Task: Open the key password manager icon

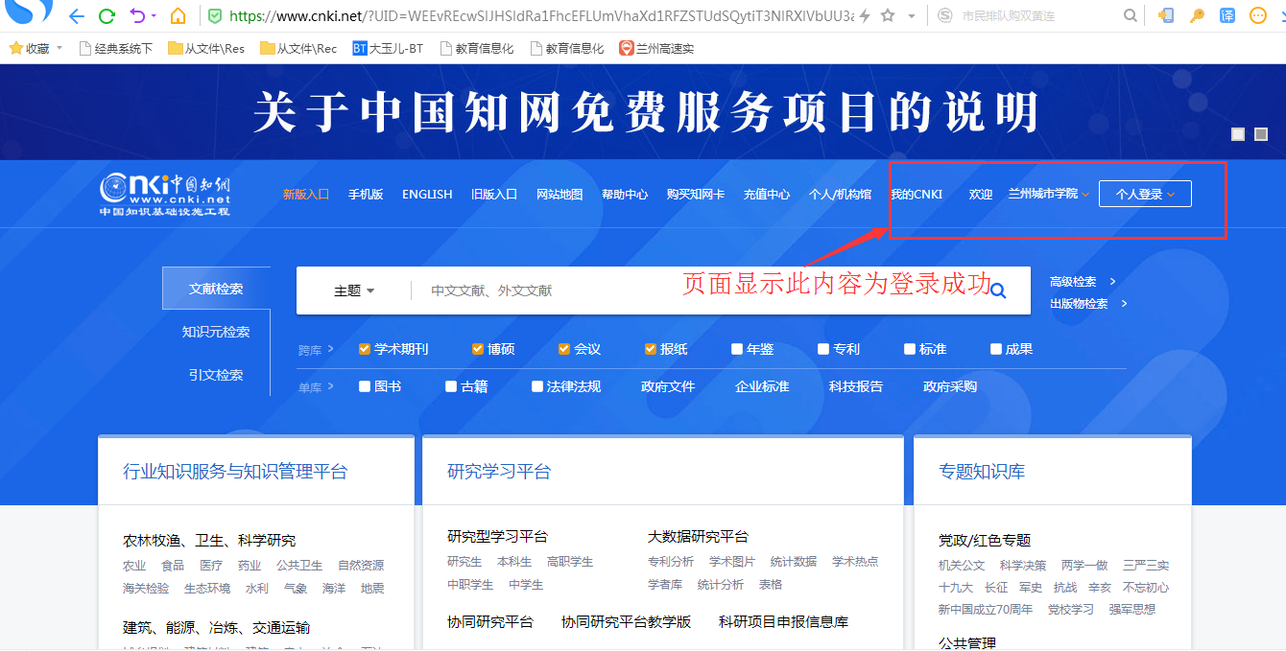Action: point(1197,15)
